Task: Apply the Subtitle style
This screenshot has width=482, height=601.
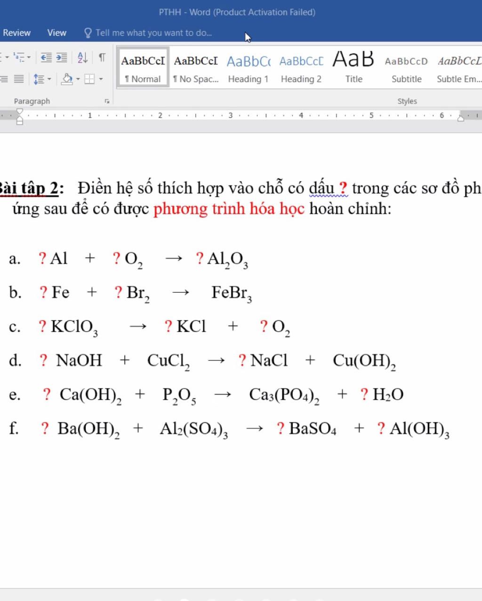Action: (x=407, y=68)
